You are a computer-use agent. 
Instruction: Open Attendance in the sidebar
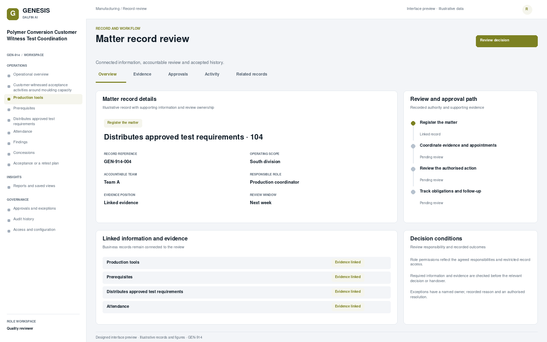click(x=43, y=132)
